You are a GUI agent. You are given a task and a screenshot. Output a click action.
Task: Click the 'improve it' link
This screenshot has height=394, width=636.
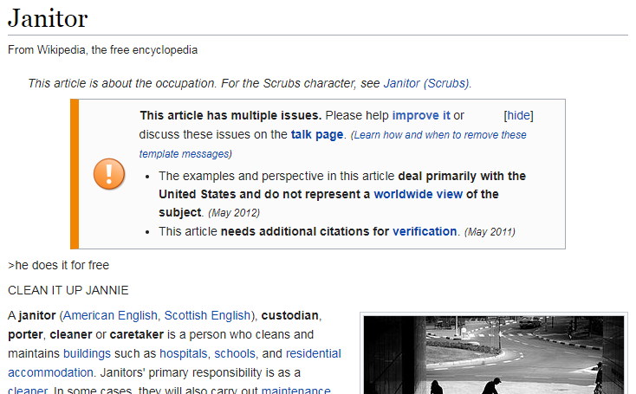(421, 115)
